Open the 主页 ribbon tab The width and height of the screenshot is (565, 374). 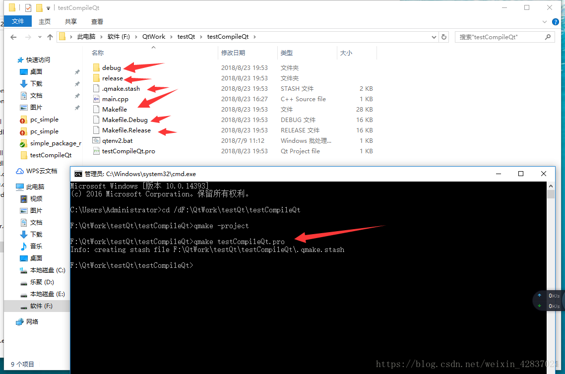[45, 22]
